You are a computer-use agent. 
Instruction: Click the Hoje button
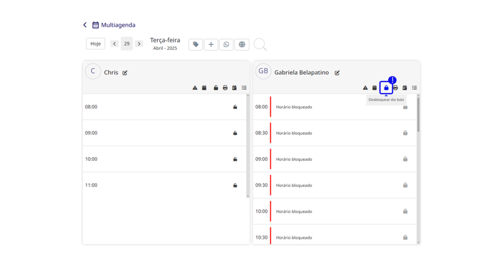click(x=96, y=44)
